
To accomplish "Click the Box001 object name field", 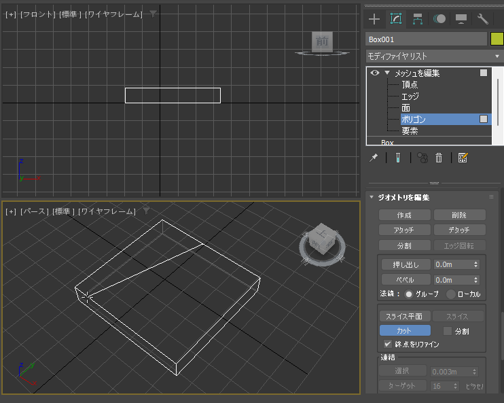I will pos(426,39).
